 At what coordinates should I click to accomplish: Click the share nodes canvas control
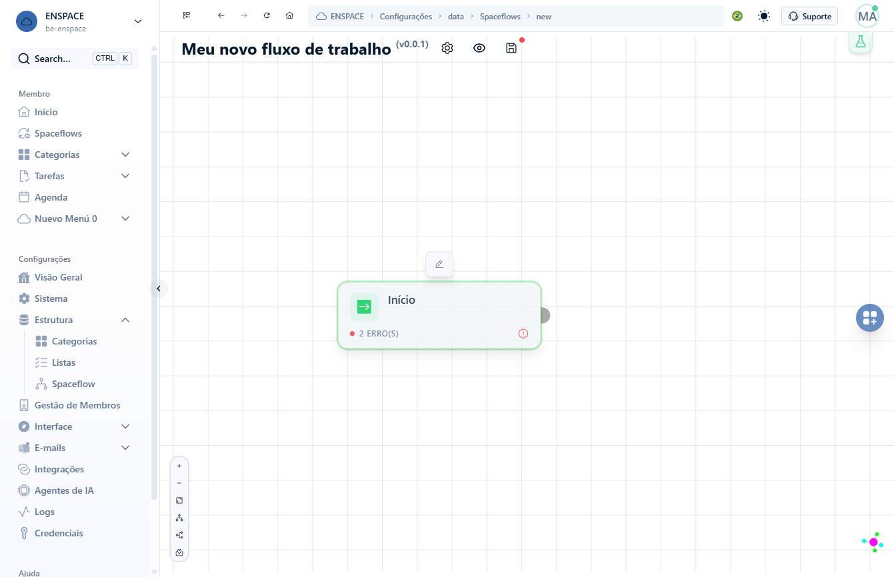pyautogui.click(x=179, y=535)
